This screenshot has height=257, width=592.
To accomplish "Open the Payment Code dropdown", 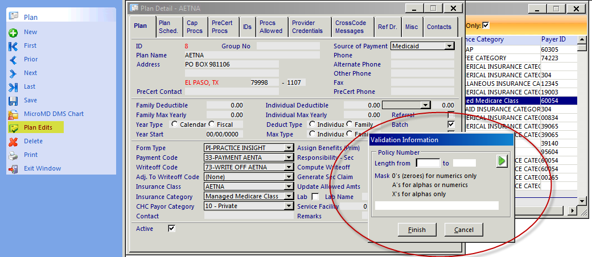I will click(x=289, y=157).
